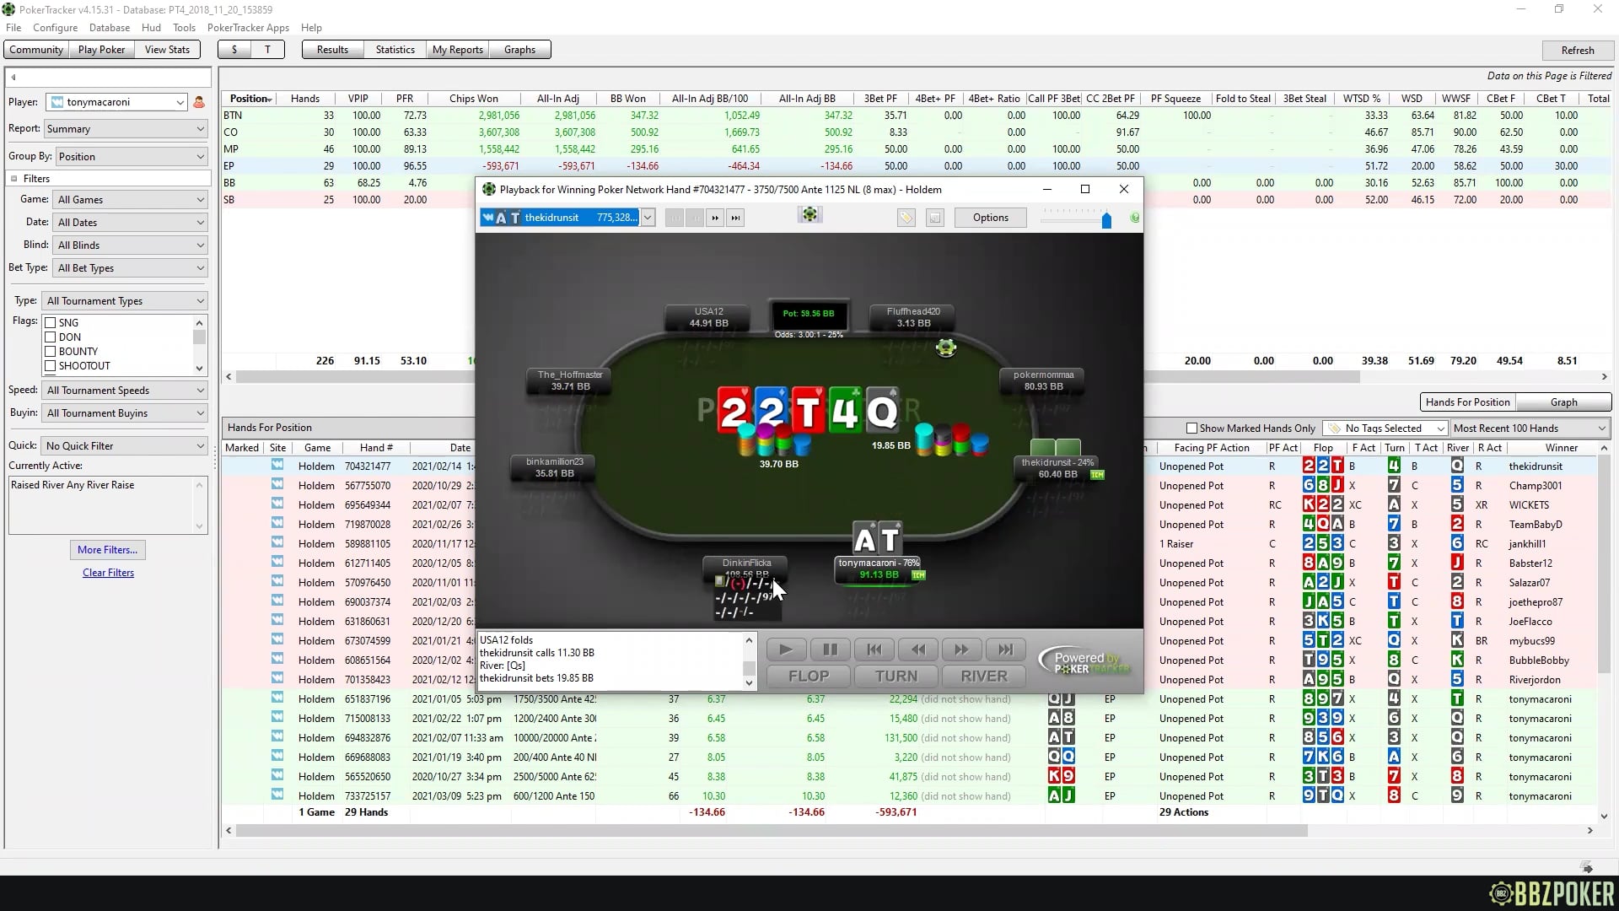The image size is (1619, 911).
Task: Check the BOUNTY flag checkbox
Action: 51,352
